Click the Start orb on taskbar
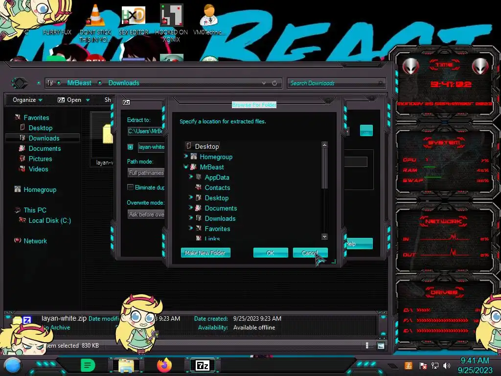This screenshot has height=376, width=501. coord(13,365)
